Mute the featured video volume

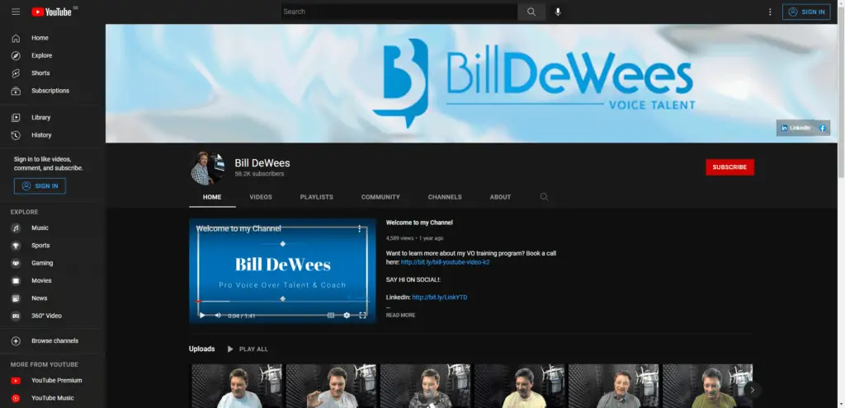(x=218, y=316)
